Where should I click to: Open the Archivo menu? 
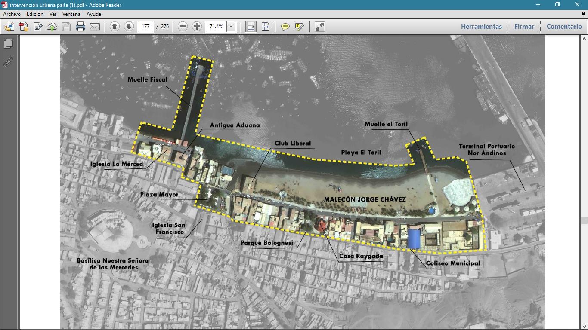[12, 14]
